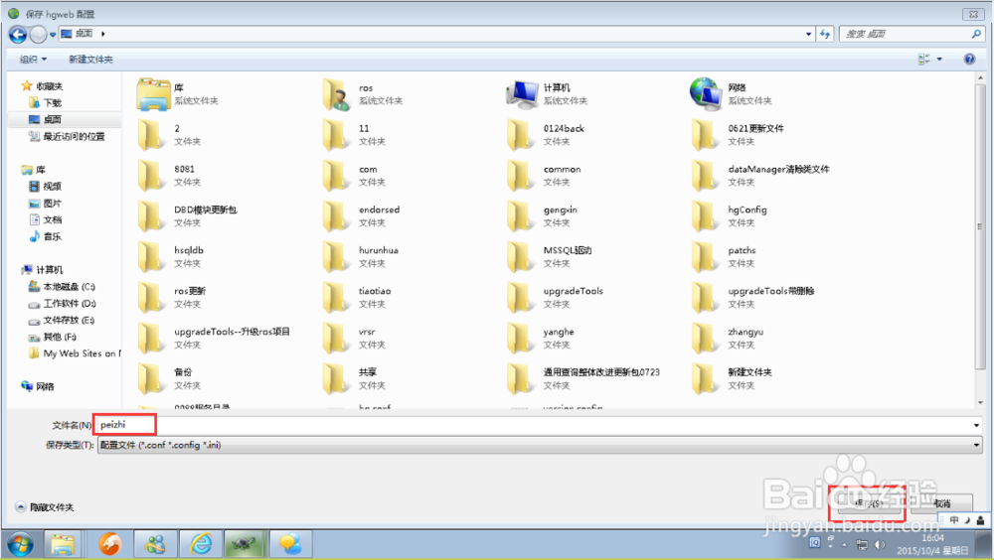Open the view options dropdown arrow

coord(939,59)
